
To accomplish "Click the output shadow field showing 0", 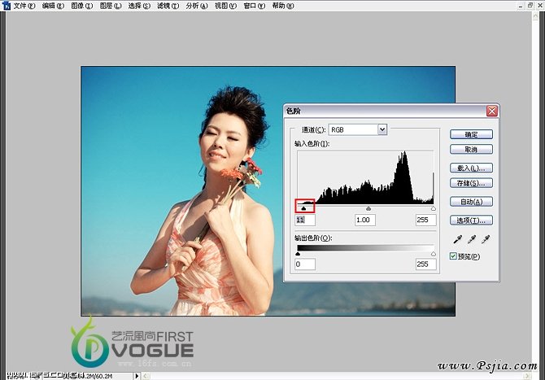I will (305, 264).
